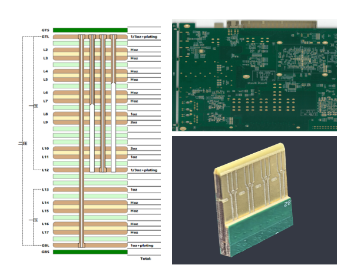
Task: Open the 3D PCB edge connector rendering
Action: 254,200
